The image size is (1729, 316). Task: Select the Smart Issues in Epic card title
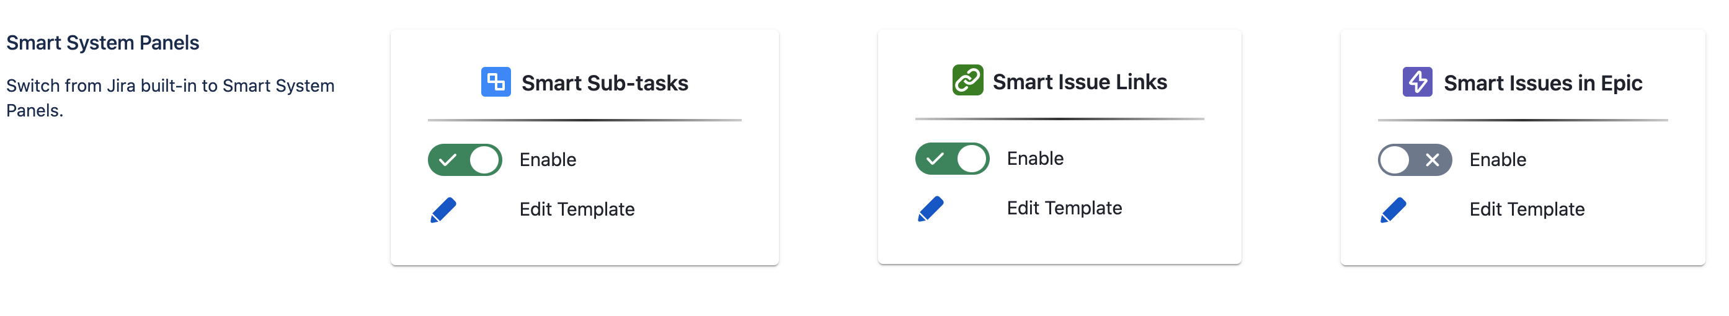click(1542, 83)
